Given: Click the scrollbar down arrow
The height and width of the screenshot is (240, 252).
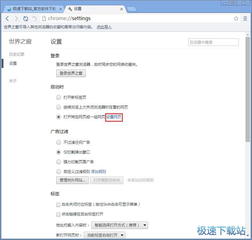Looking at the screenshot, I should [x=248, y=235].
